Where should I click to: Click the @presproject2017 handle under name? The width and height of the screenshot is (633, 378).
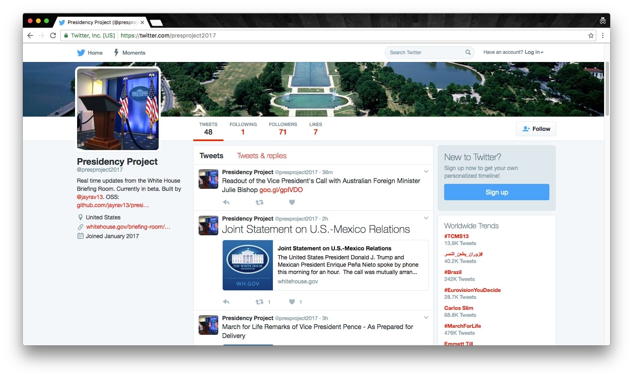[100, 170]
